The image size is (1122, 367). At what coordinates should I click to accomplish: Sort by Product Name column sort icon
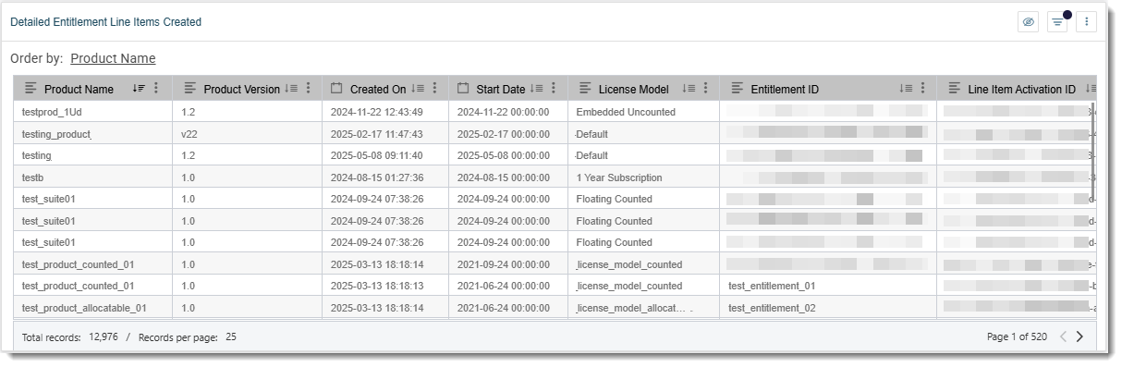tap(139, 89)
